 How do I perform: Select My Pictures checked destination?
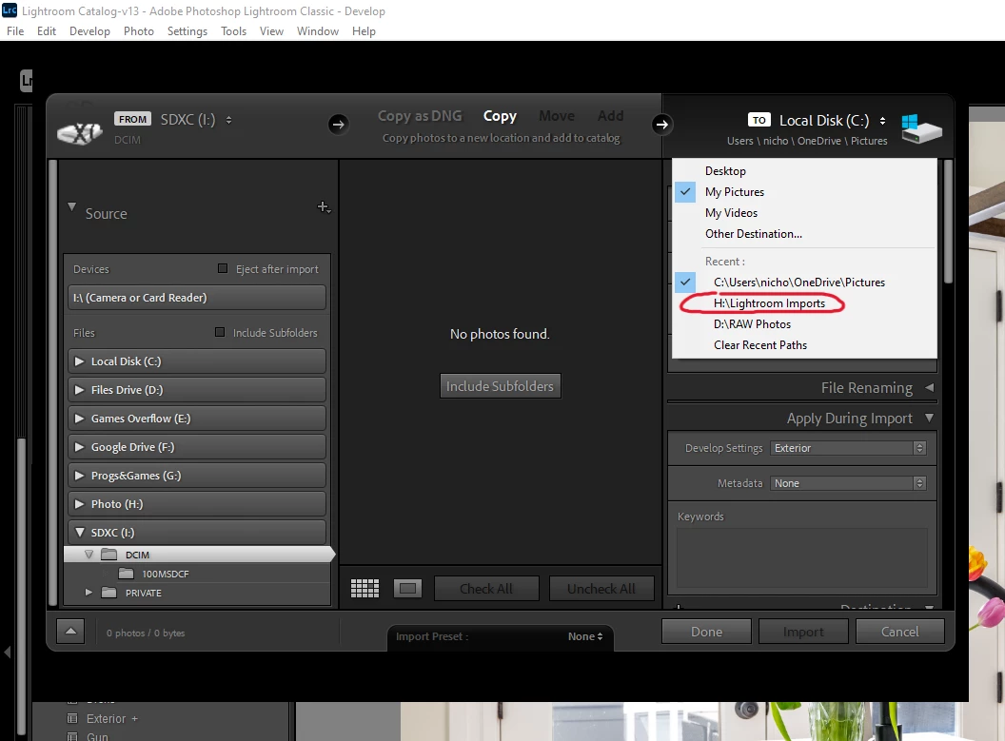pyautogui.click(x=734, y=191)
